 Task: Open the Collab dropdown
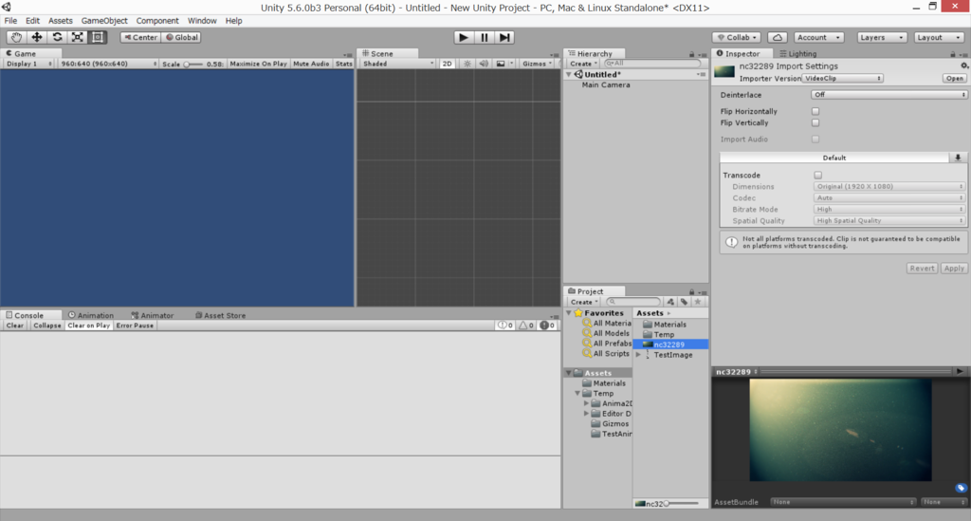[737, 37]
